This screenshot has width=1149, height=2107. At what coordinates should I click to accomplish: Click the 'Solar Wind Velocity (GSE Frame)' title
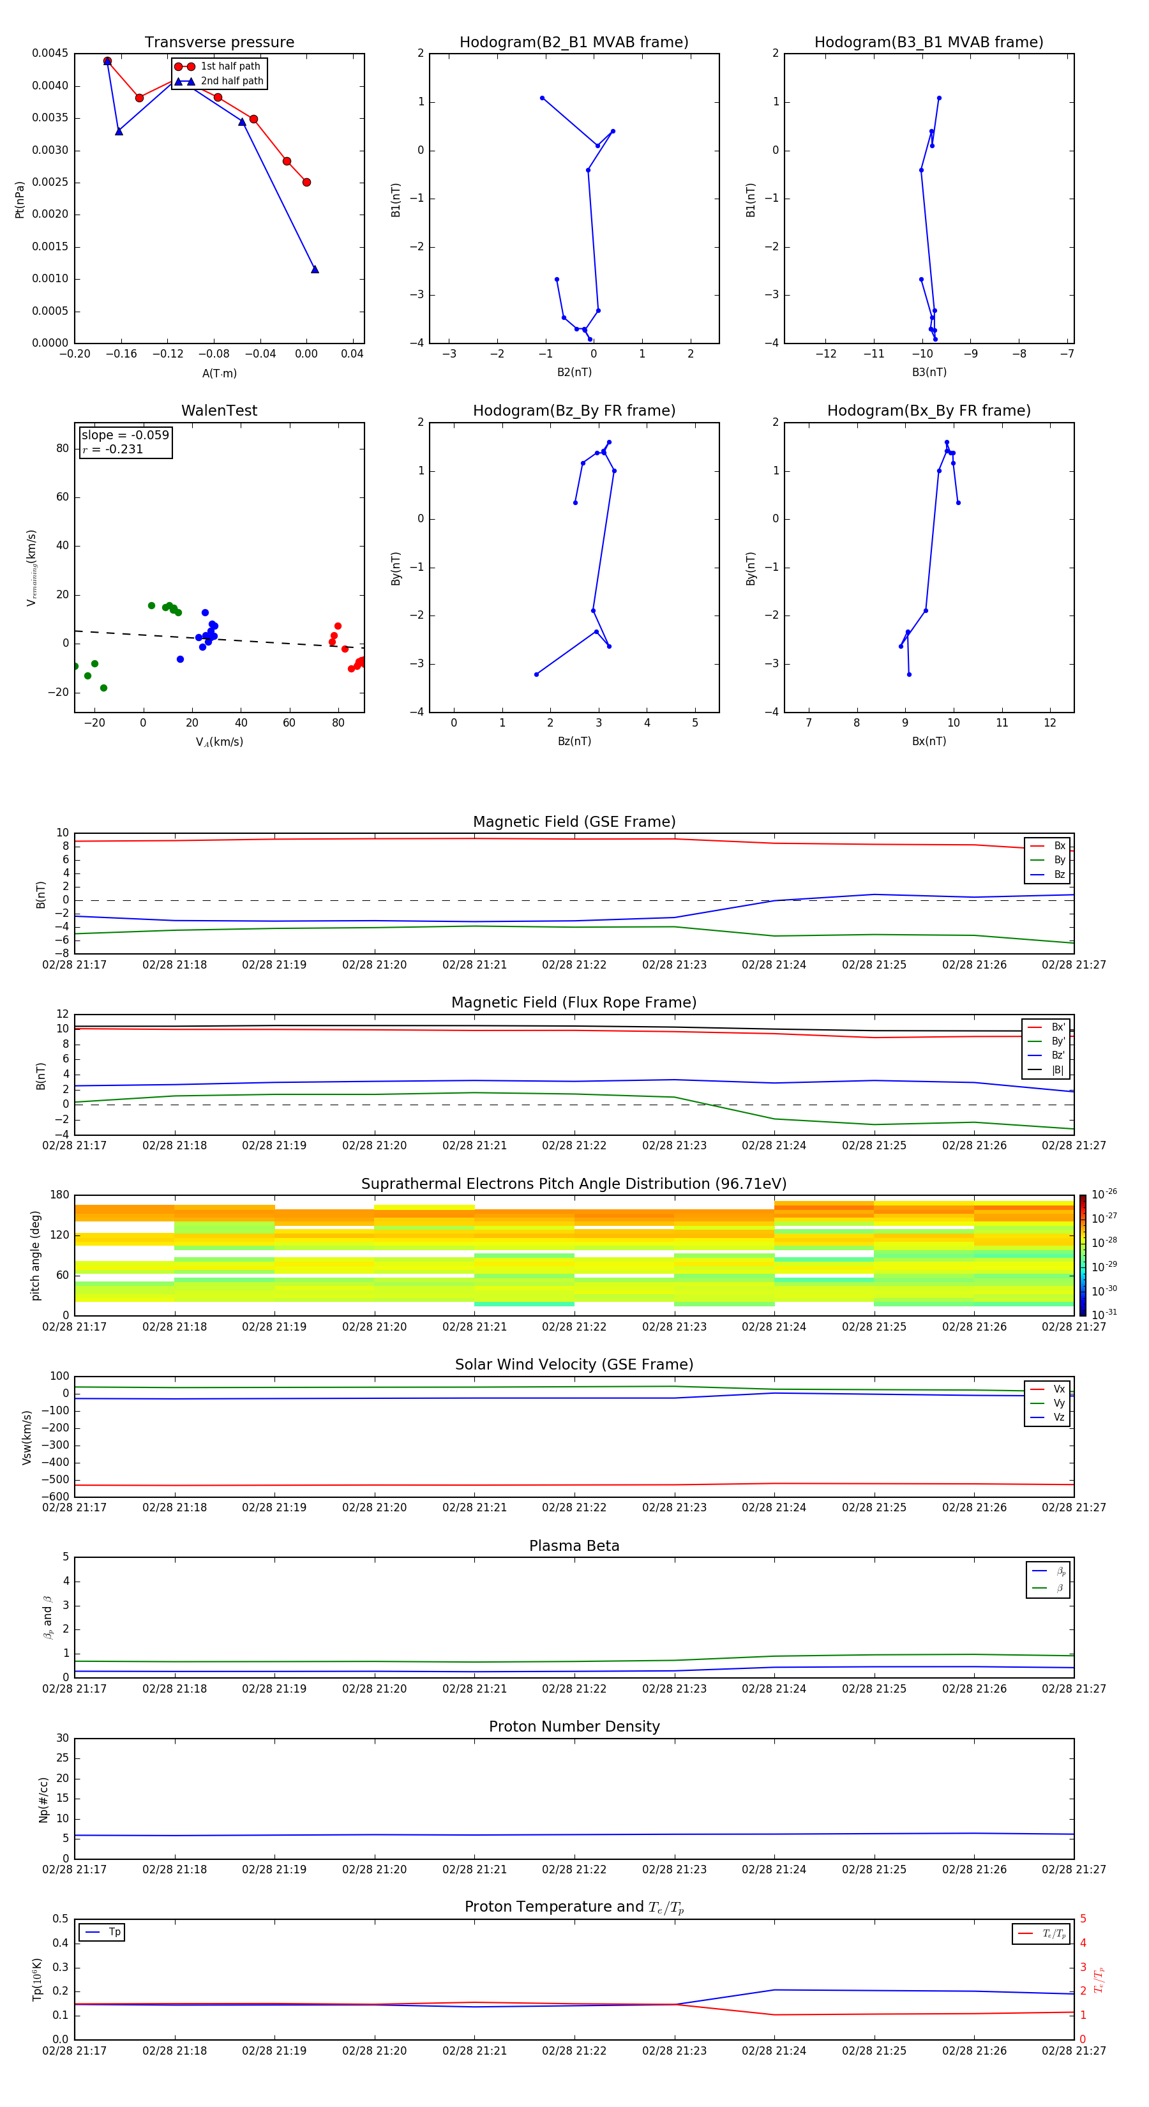(574, 1364)
